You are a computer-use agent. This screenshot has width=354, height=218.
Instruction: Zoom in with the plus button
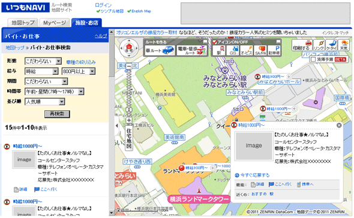[x=128, y=120]
